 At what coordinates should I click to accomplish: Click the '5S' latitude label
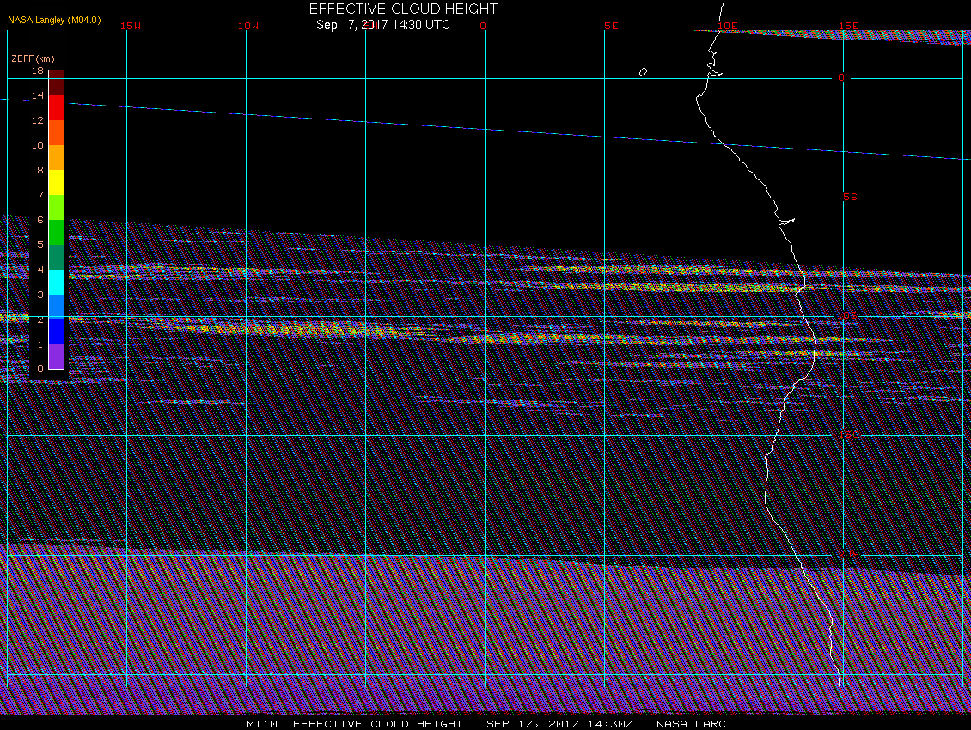coord(850,197)
